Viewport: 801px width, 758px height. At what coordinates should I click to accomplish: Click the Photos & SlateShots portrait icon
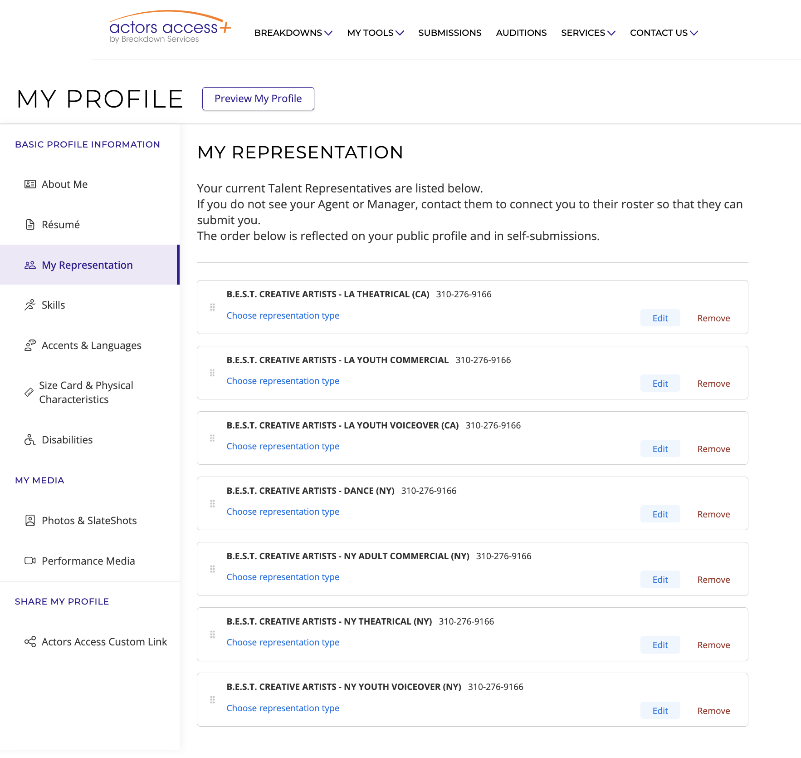pos(30,521)
